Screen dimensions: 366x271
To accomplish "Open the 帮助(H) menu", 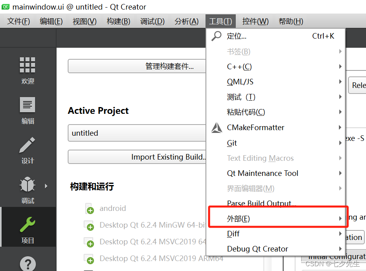I will click(291, 21).
